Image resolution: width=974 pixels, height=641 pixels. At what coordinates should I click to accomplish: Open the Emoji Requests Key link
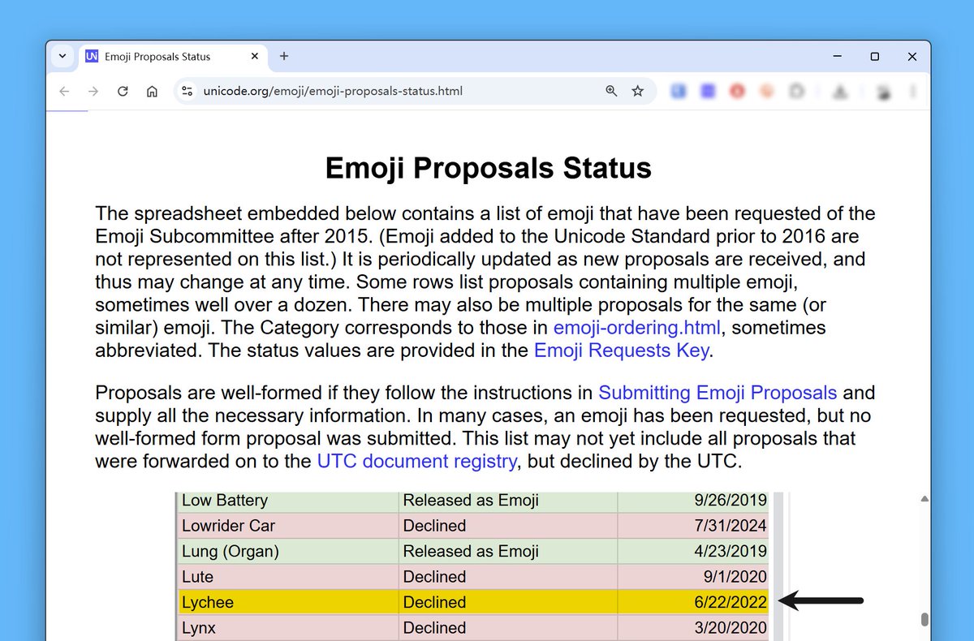click(622, 351)
